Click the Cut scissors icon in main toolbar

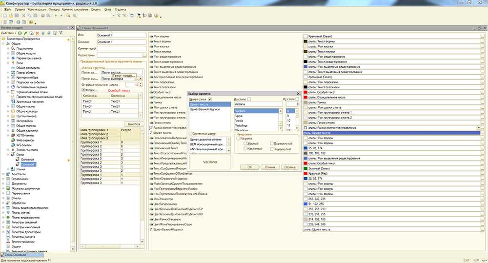pyautogui.click(x=23, y=16)
